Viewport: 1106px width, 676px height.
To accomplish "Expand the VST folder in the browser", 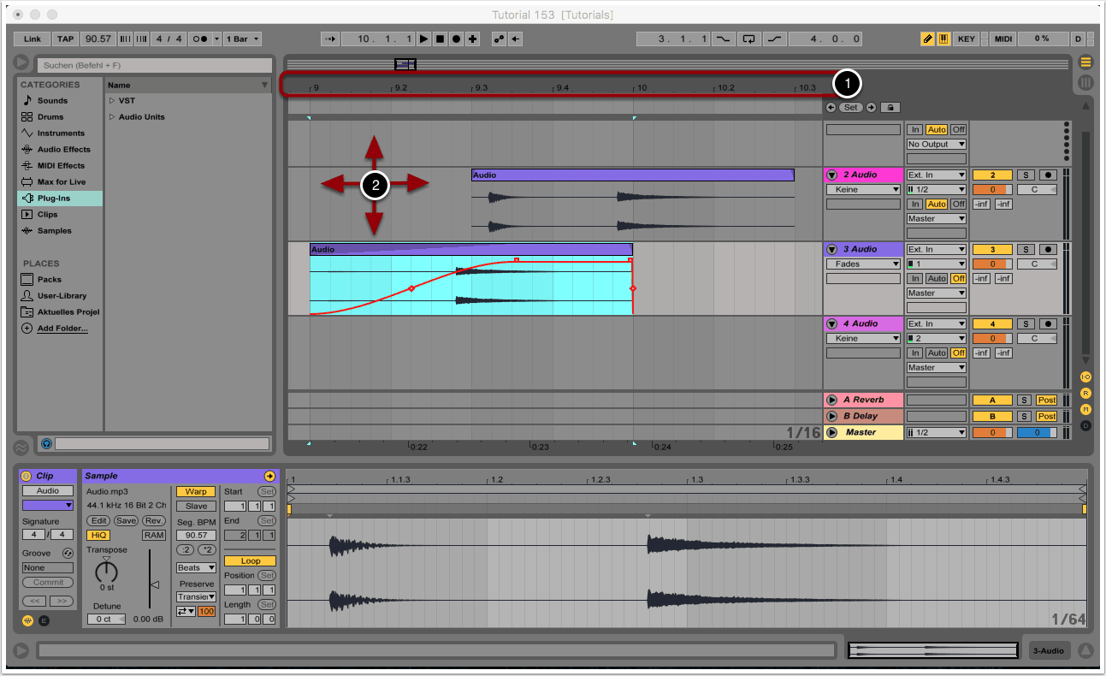I will [x=112, y=101].
